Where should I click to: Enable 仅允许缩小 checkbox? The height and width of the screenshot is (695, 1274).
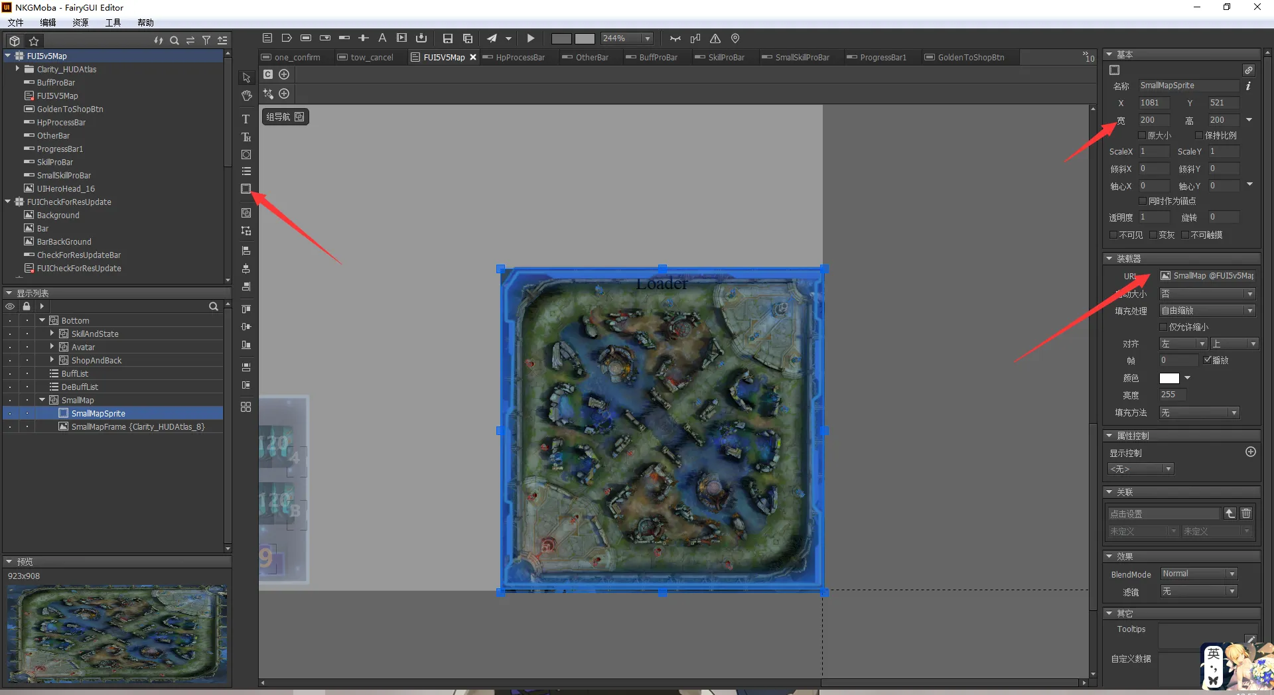pyautogui.click(x=1163, y=327)
